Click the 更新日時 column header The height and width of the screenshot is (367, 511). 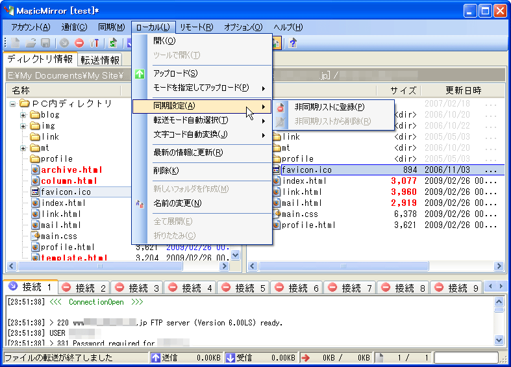[463, 90]
